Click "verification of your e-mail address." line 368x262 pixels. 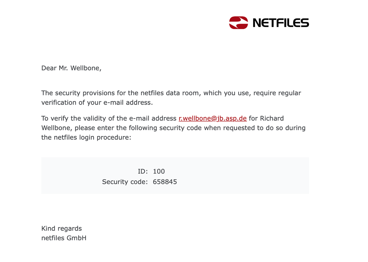tap(97, 103)
